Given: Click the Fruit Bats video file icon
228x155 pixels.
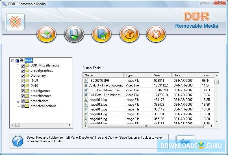Looking at the screenshot, I should pos(86,95).
